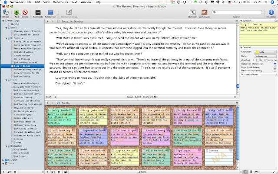Enter Full Screen mode
Viewport: 278px width, 174px height.
50,13
